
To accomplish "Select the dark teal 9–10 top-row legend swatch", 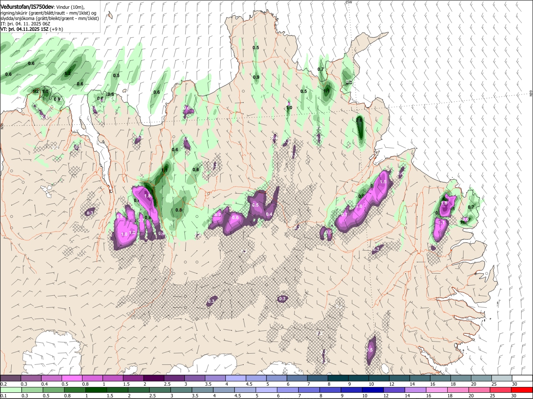I will coord(358,378).
